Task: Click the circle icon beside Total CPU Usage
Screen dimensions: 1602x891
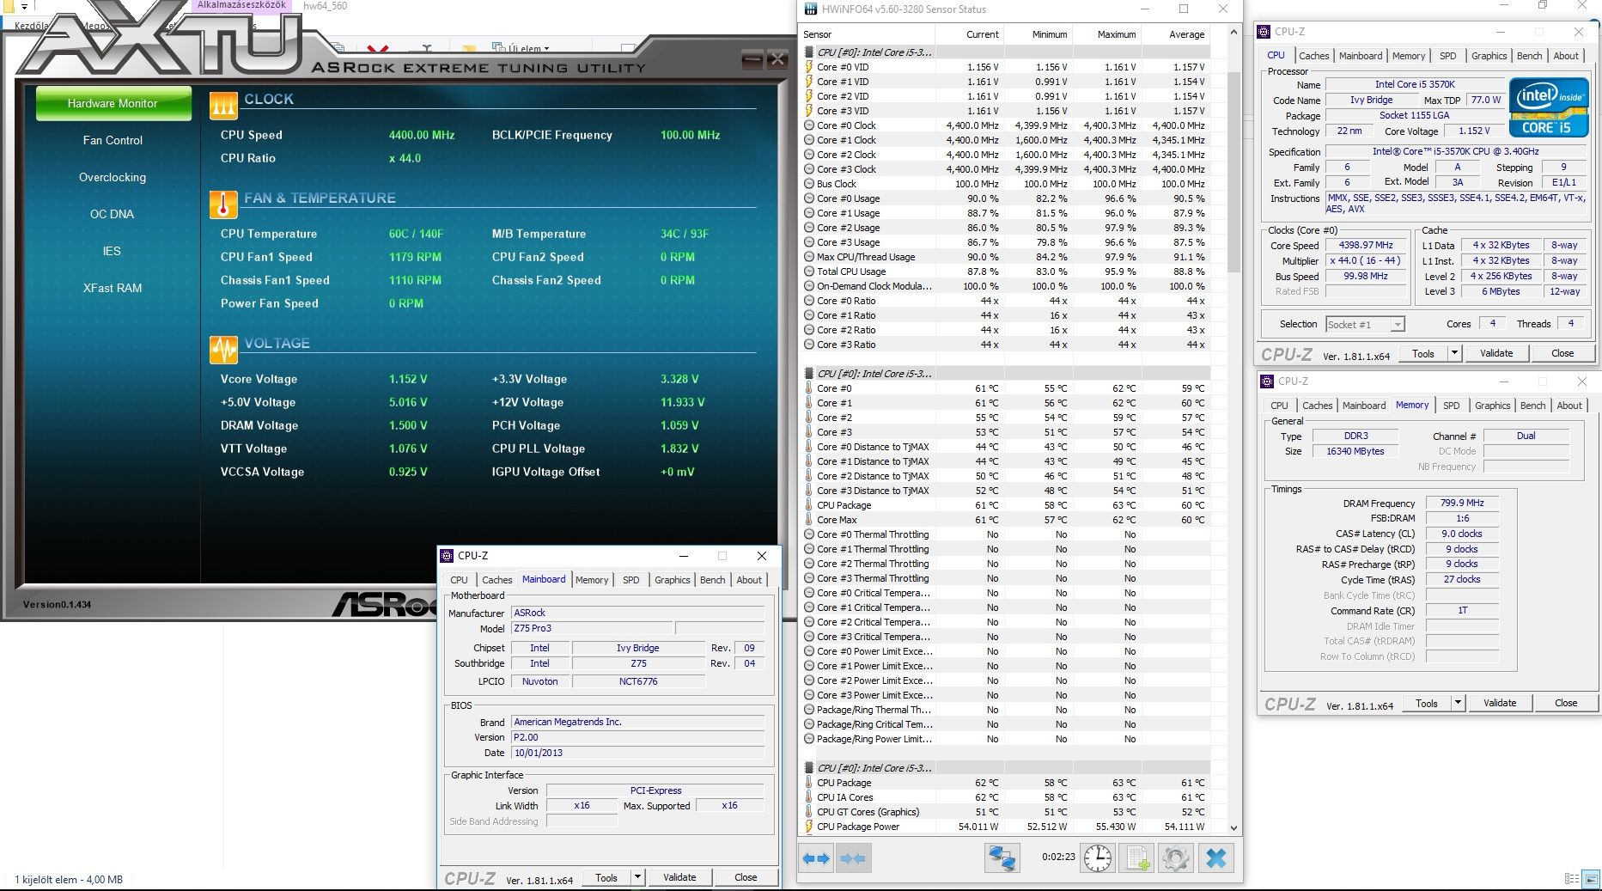Action: pyautogui.click(x=808, y=272)
